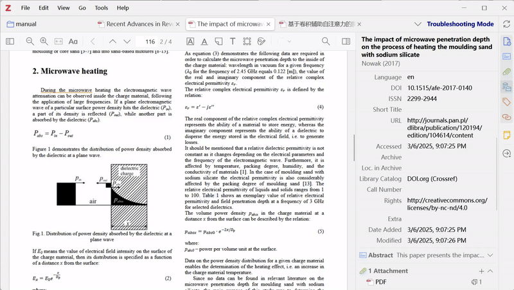Add a new attachment with plus
The height and width of the screenshot is (290, 514).
tap(481, 271)
